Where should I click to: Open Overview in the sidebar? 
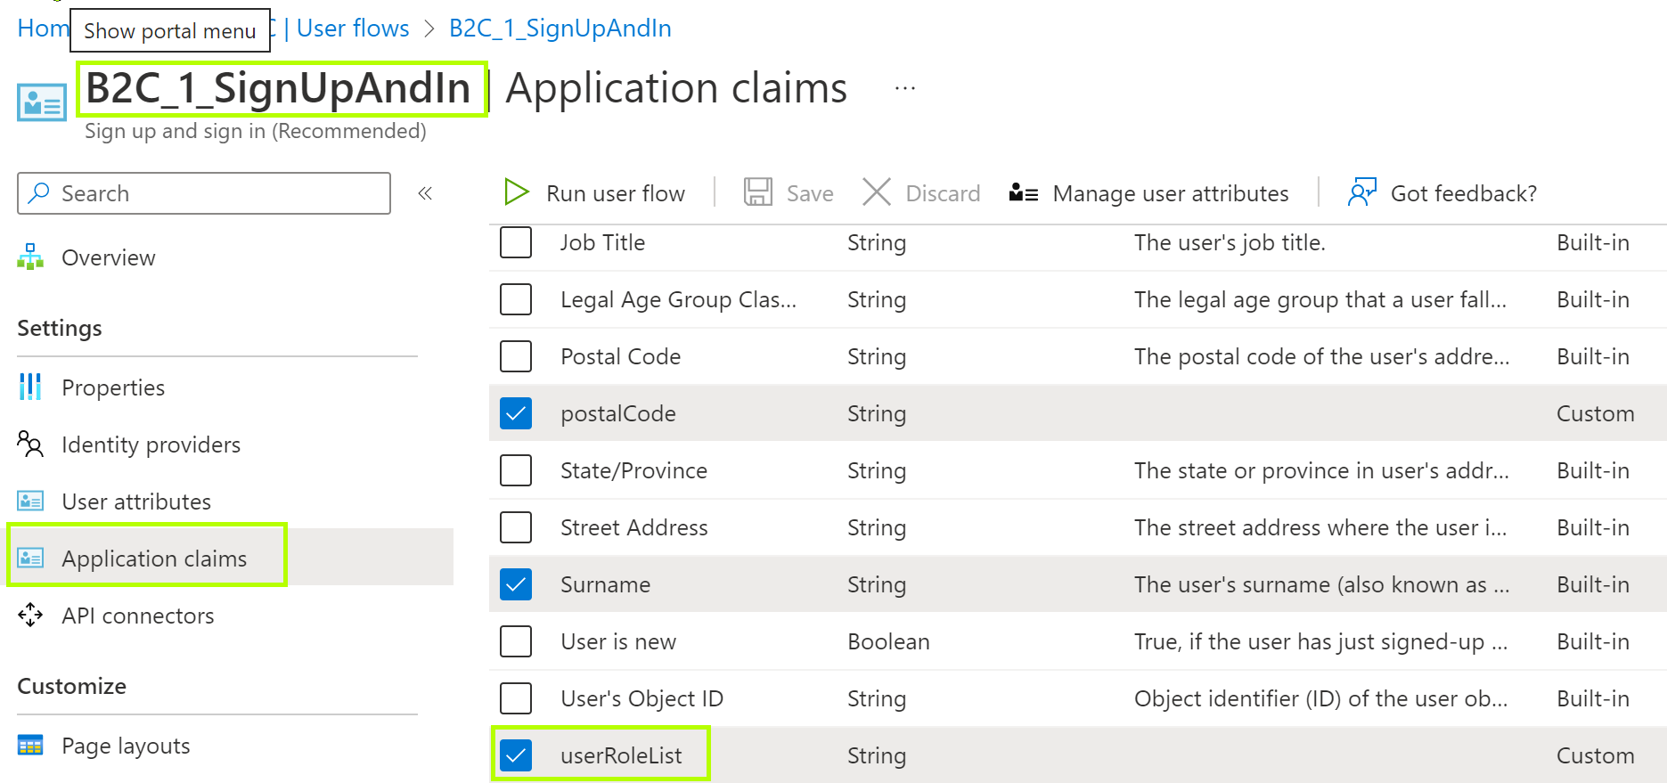point(109,257)
